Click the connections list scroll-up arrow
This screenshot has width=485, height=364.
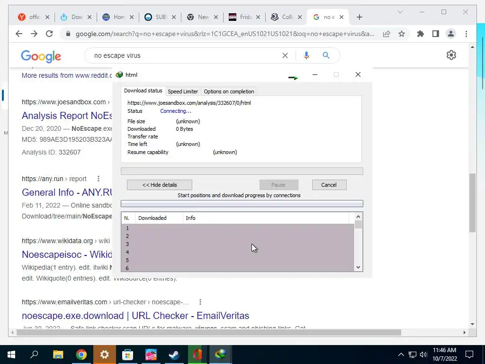358,217
